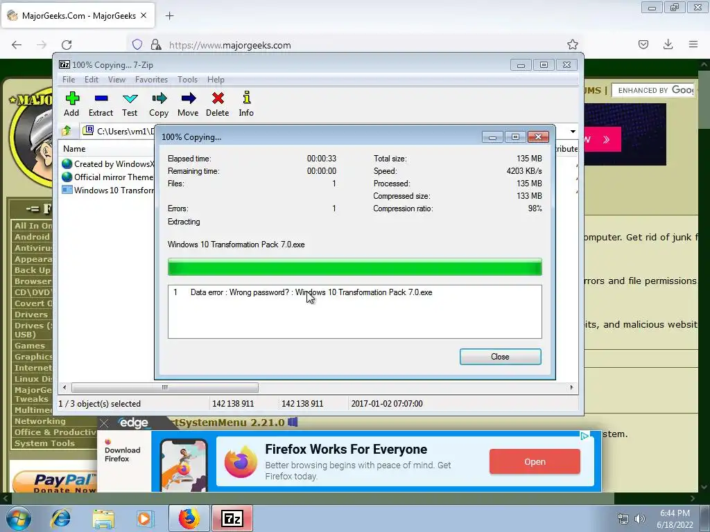Click the Open button in Firefox ad

[x=535, y=461]
